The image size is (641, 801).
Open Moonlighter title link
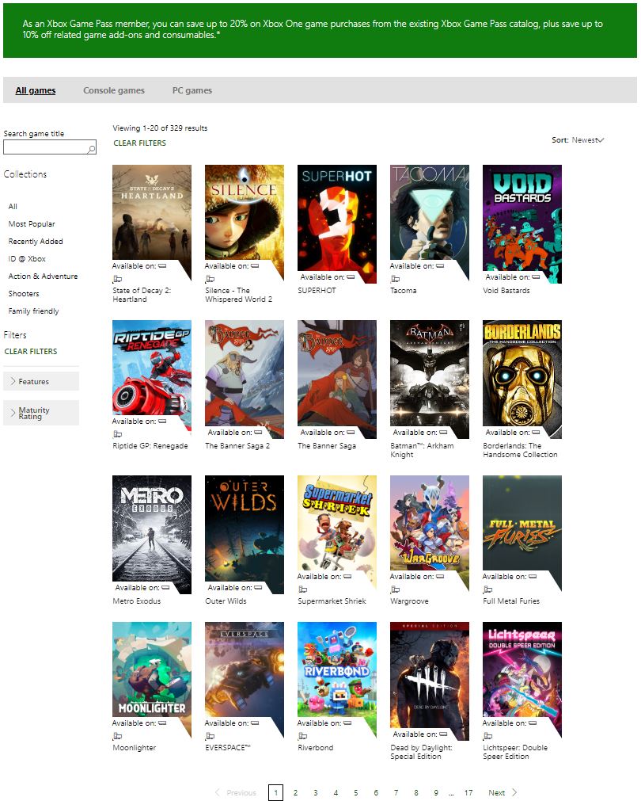click(135, 747)
